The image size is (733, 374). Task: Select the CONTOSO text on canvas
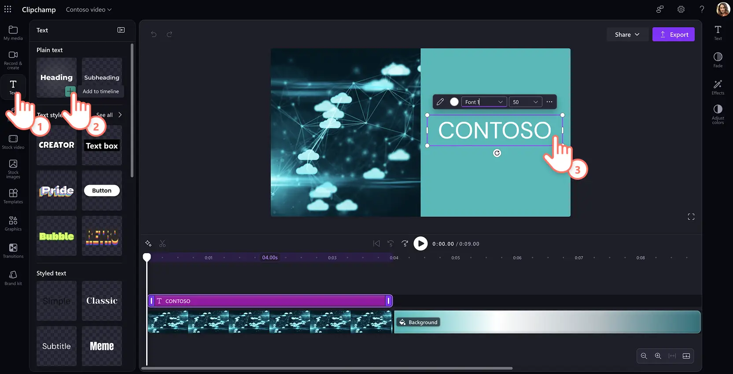pyautogui.click(x=495, y=130)
